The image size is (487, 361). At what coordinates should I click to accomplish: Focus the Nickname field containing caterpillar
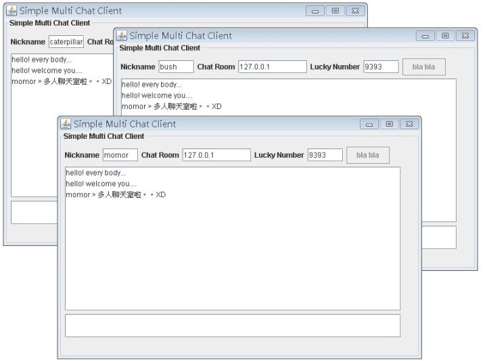66,42
